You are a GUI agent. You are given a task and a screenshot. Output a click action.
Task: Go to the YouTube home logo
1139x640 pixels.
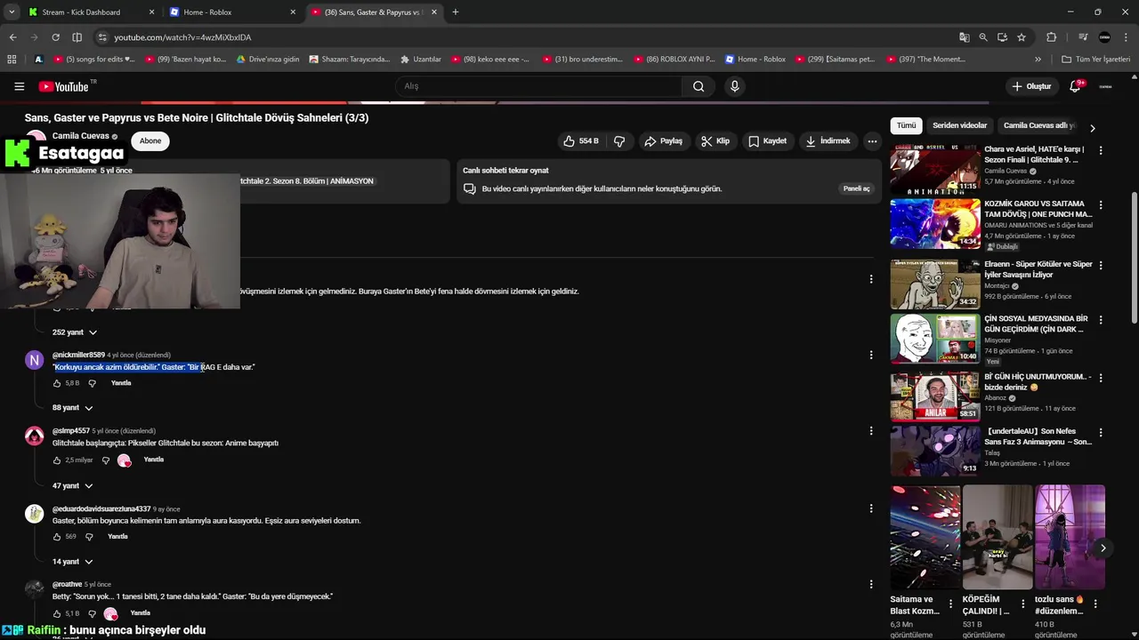pyautogui.click(x=65, y=86)
